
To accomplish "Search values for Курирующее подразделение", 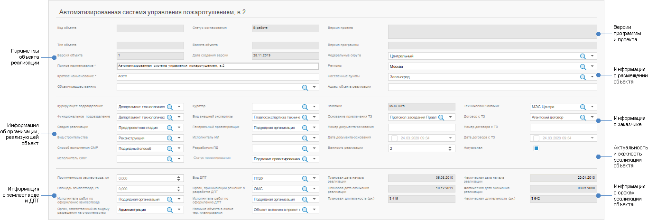I will [169, 107].
